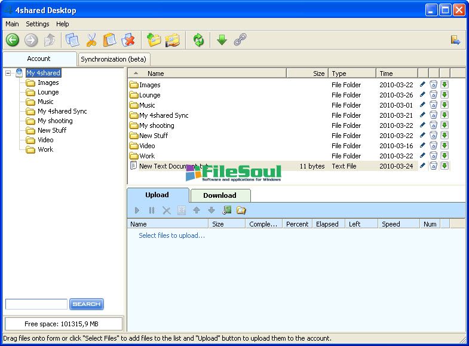The width and height of the screenshot is (469, 346).
Task: Click the trash bin icon for Music row
Action: pos(434,105)
